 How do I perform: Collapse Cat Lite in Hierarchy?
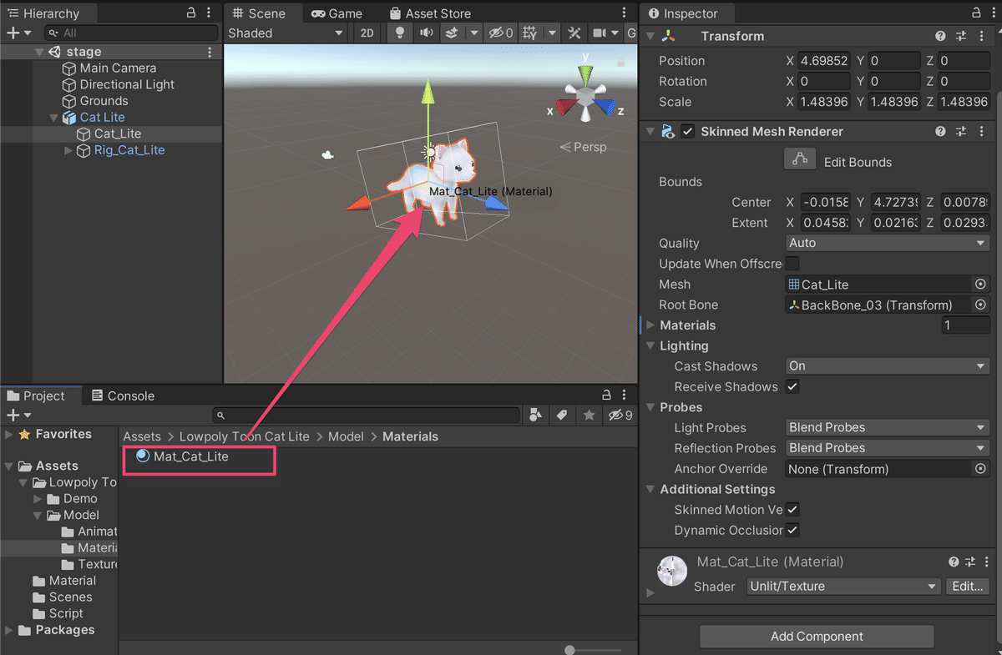click(x=54, y=118)
